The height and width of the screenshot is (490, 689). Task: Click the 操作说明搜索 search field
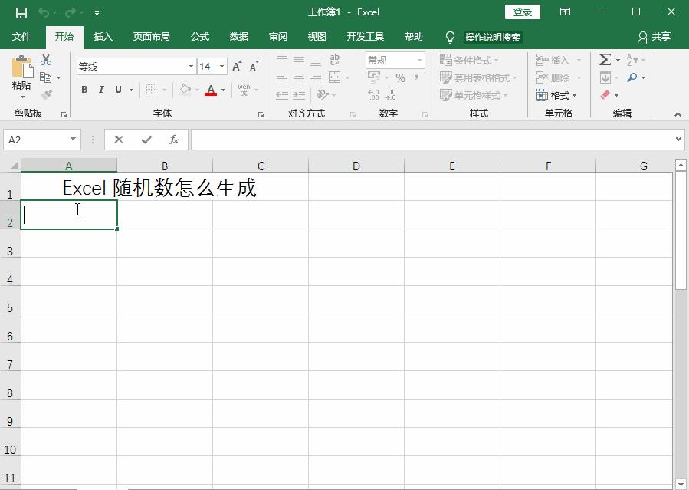493,38
